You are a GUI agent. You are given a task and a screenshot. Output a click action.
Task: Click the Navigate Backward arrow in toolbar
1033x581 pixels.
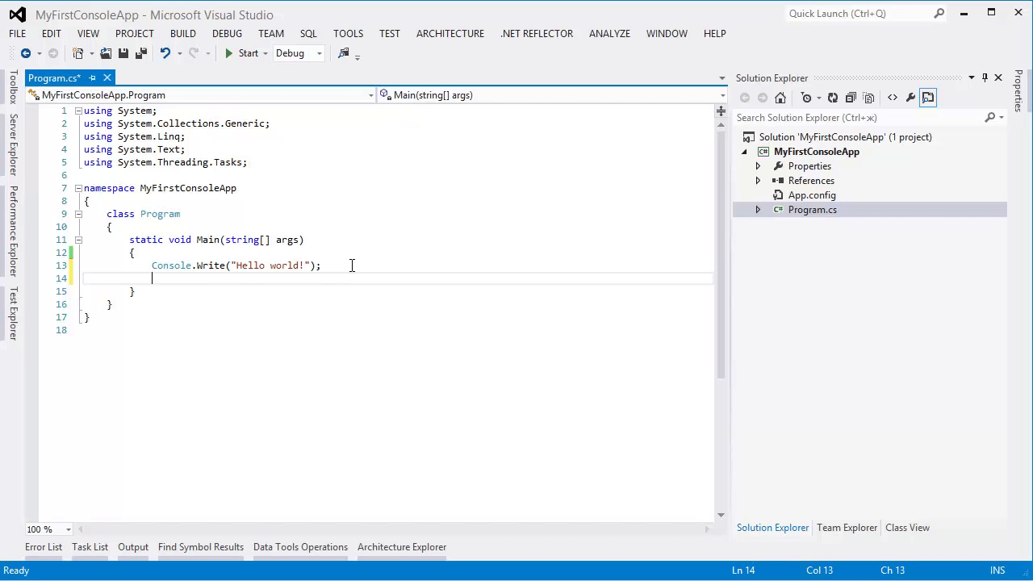coord(26,53)
